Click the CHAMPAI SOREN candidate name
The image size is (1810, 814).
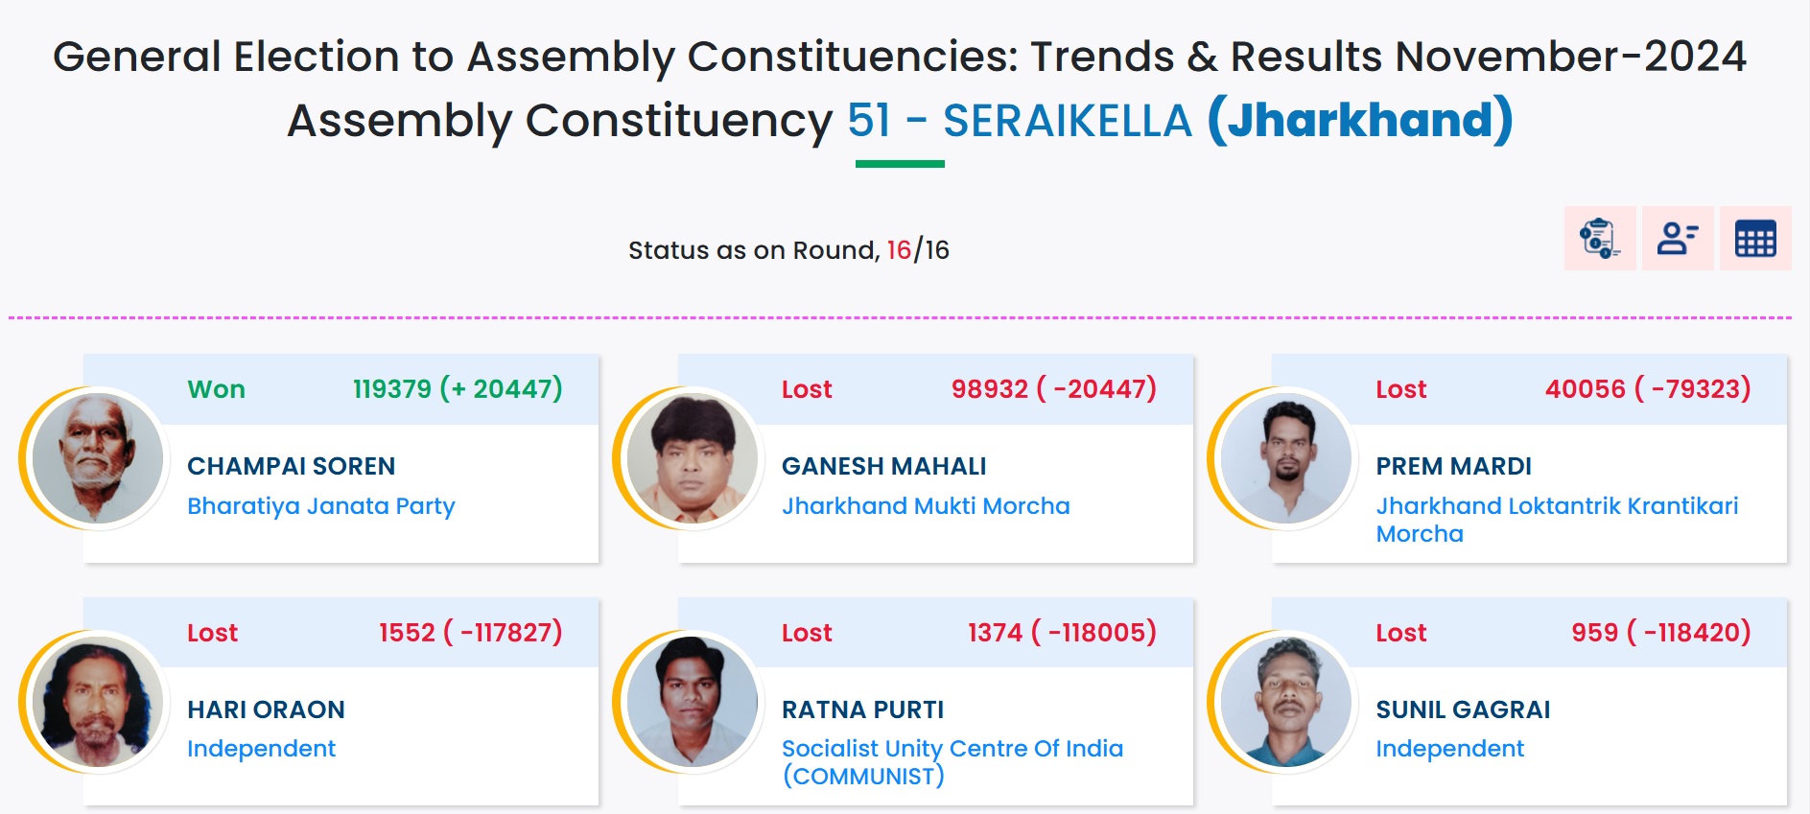pos(291,466)
